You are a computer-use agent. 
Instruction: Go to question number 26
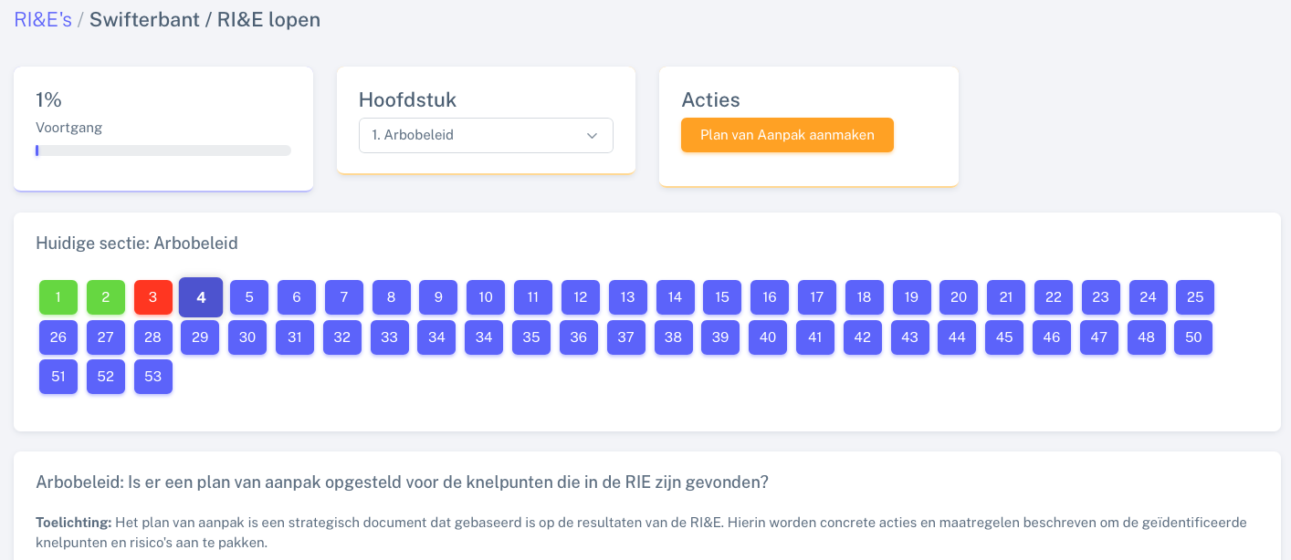point(58,337)
